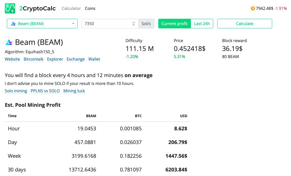291x176 pixels.
Task: Click the BTC column header
Action: [138, 116]
